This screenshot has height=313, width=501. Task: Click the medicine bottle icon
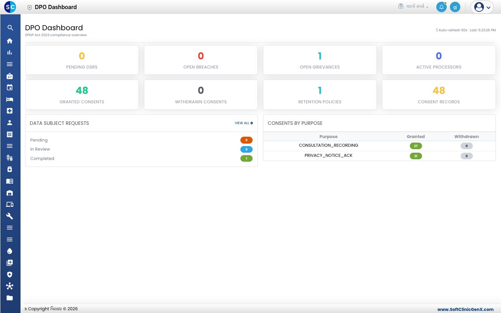[x=10, y=169]
